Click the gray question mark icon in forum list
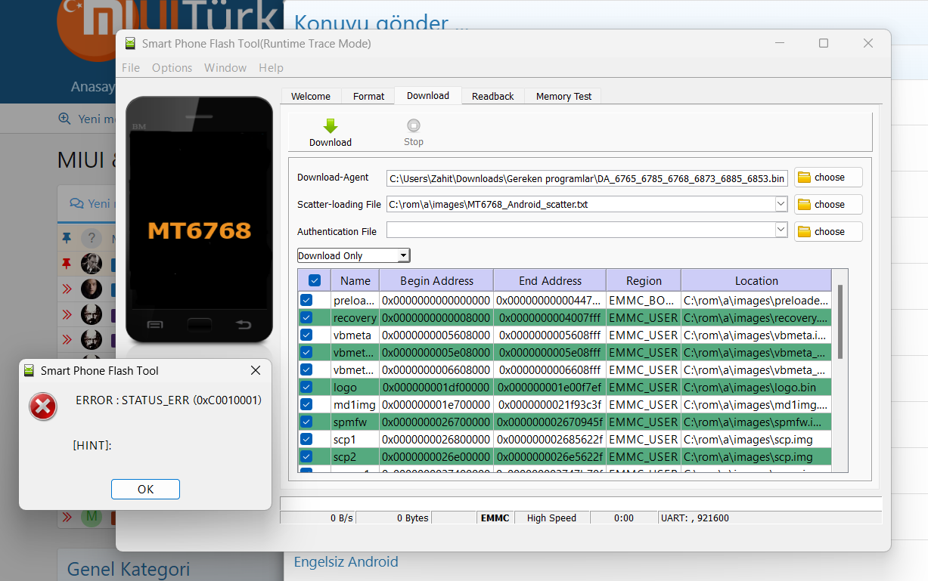The height and width of the screenshot is (581, 928). (x=92, y=239)
